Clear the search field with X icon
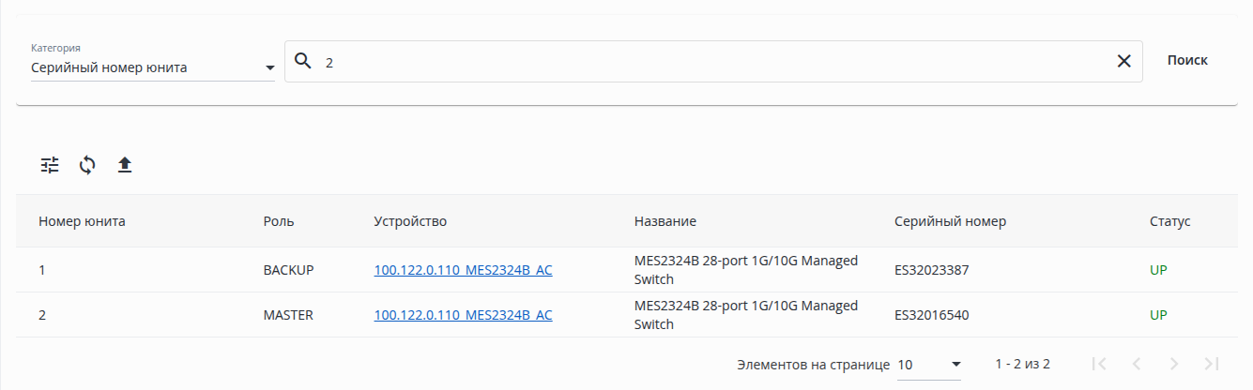 click(x=1123, y=61)
